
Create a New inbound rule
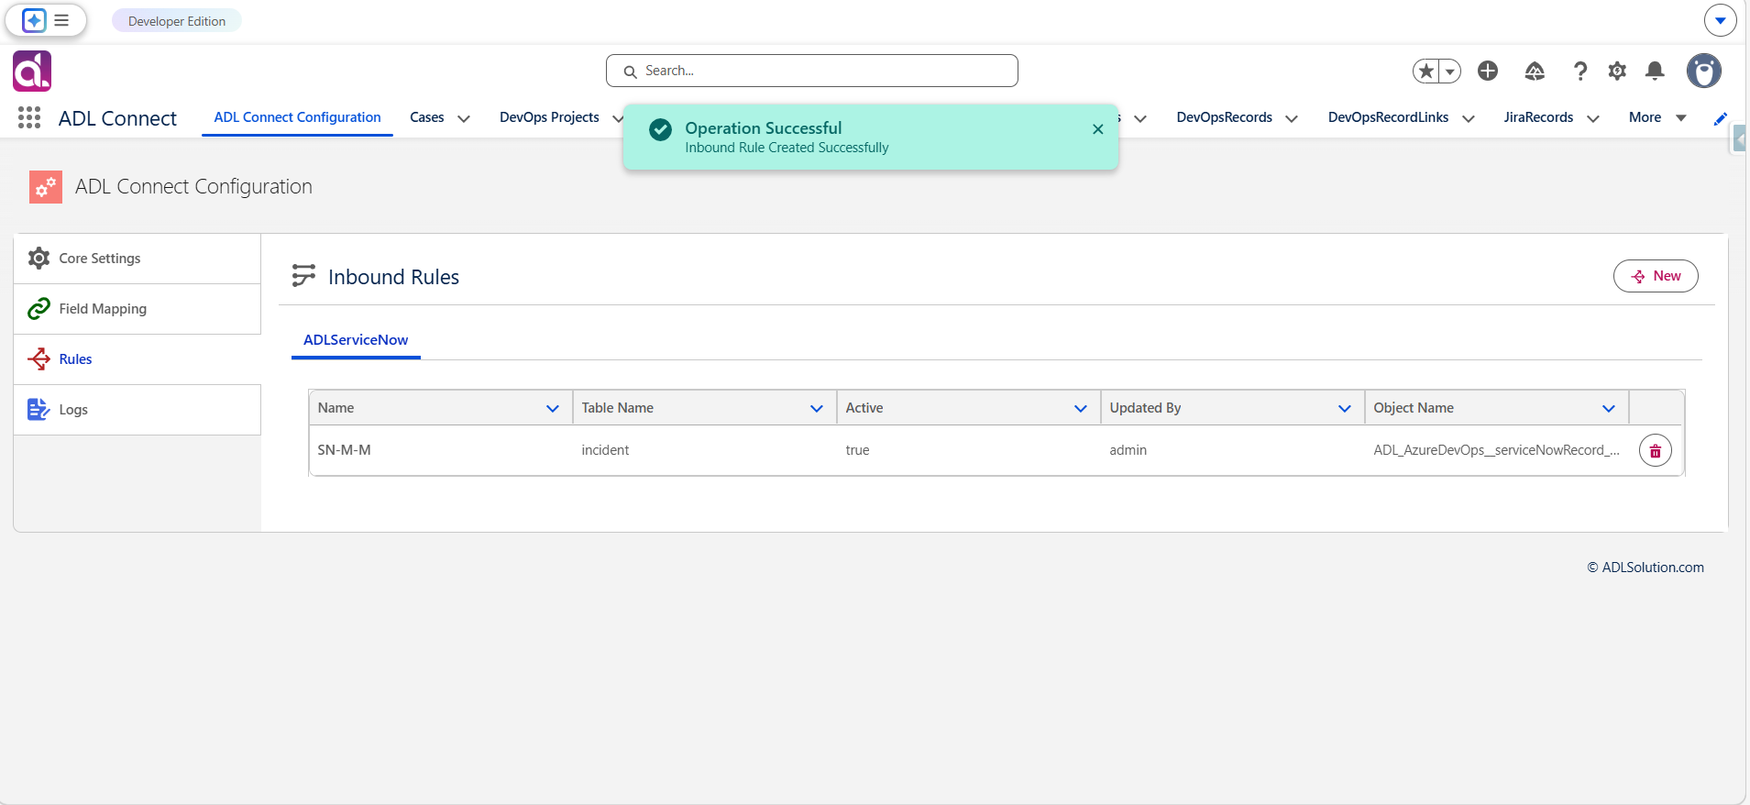tap(1656, 276)
